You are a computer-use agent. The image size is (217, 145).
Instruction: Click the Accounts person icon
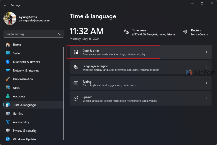click(8, 96)
